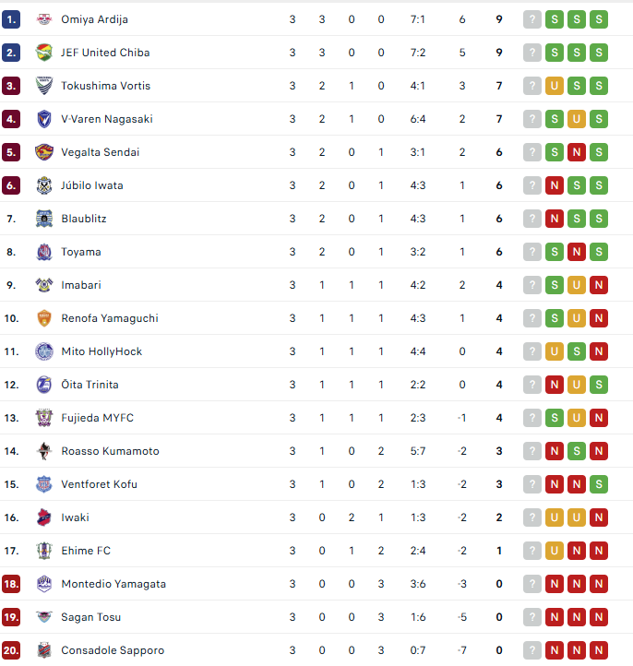Click the rank 1 position badge

(11, 19)
